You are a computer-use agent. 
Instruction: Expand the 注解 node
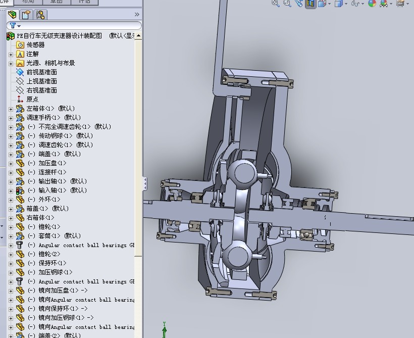(x=11, y=55)
